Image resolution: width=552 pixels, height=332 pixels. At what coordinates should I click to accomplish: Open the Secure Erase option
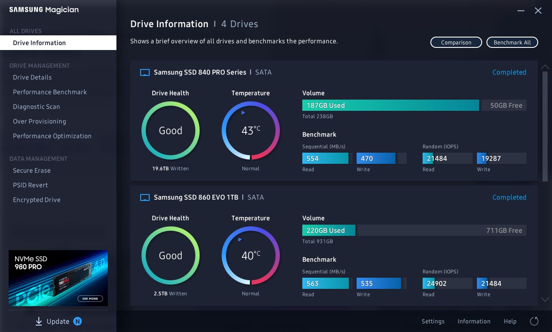pos(32,171)
